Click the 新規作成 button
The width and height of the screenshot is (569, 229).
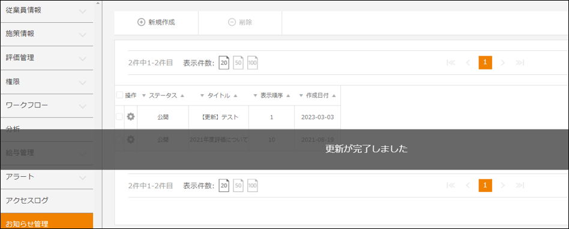pyautogui.click(x=156, y=22)
